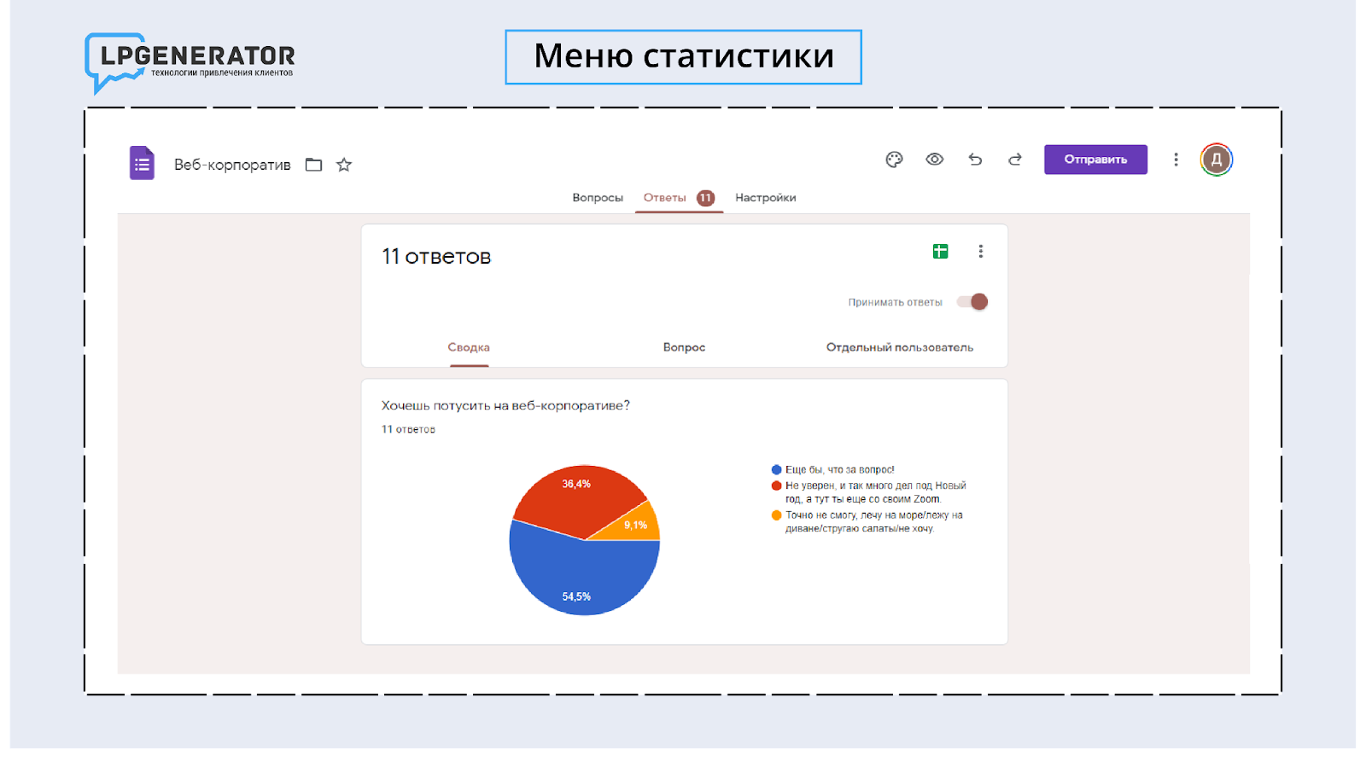Open the Google Forms home icon
Screen dimensions: 1366x779
click(142, 163)
